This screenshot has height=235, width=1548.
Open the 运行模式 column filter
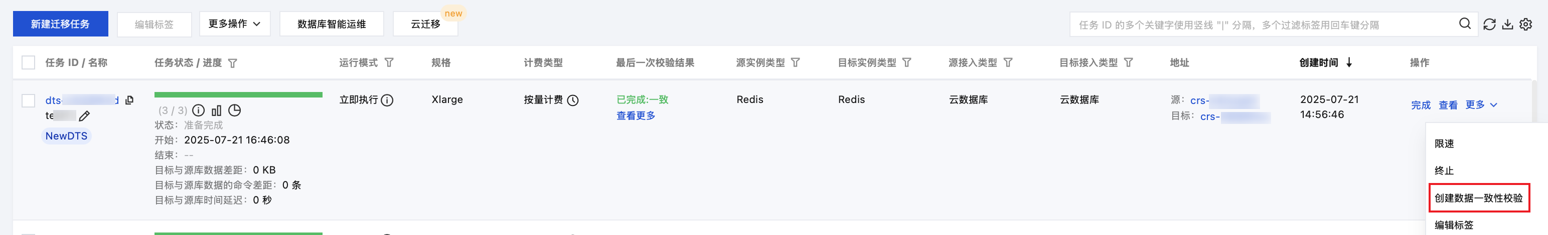tap(389, 62)
